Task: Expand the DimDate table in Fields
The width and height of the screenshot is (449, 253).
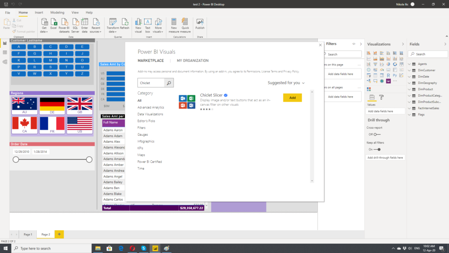Action: [409, 76]
